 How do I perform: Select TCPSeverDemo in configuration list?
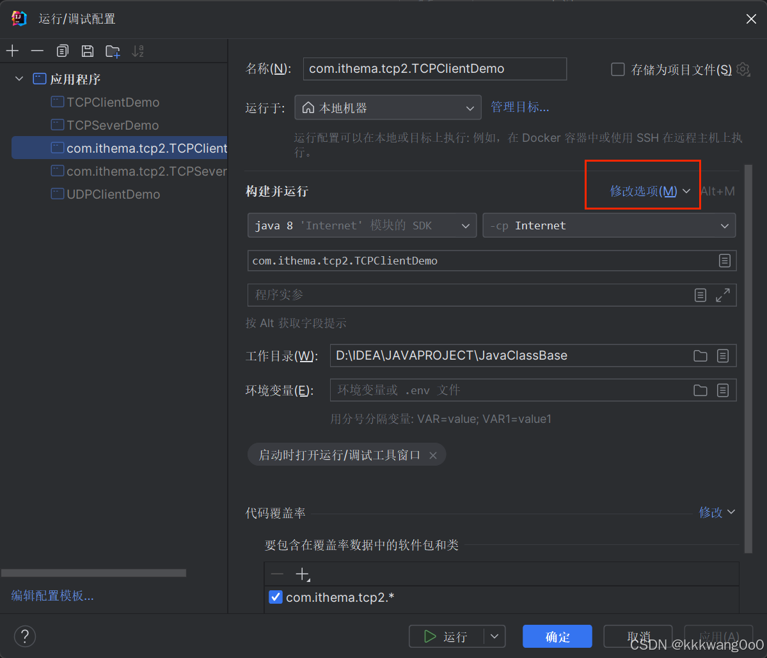pyautogui.click(x=113, y=125)
